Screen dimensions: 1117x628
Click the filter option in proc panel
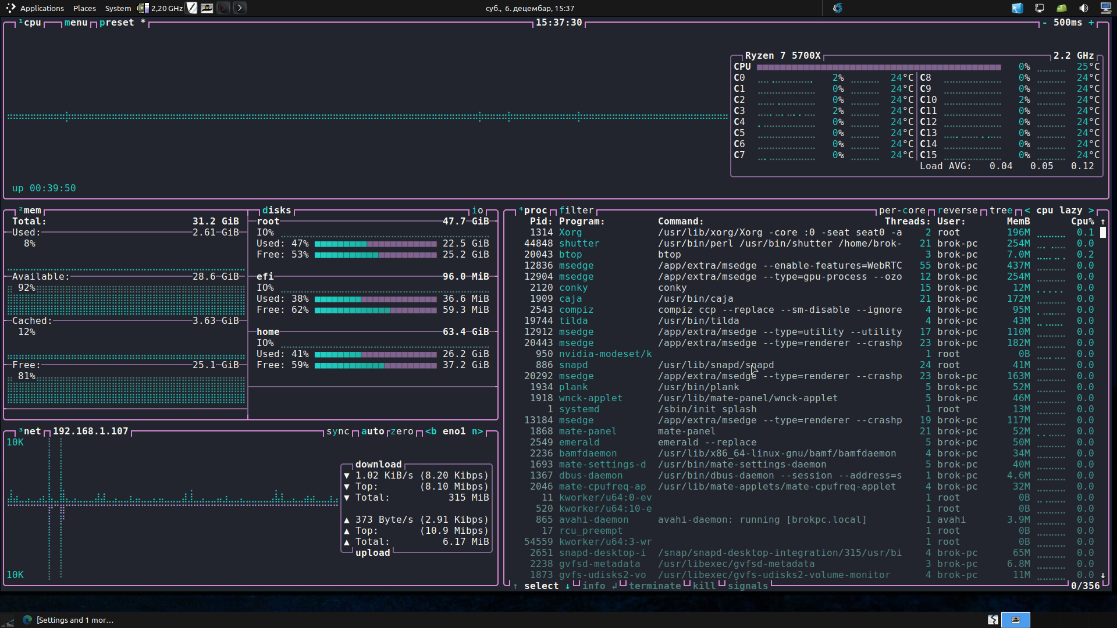tap(576, 210)
